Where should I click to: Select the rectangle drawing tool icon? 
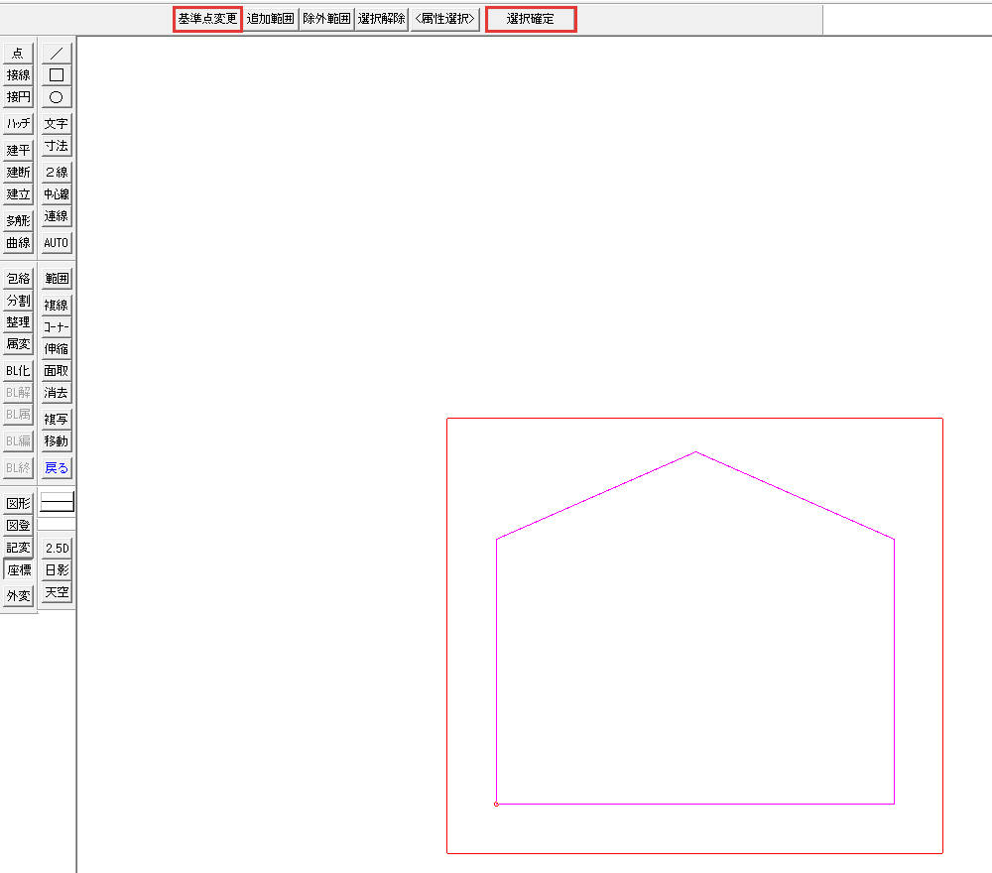tap(57, 75)
